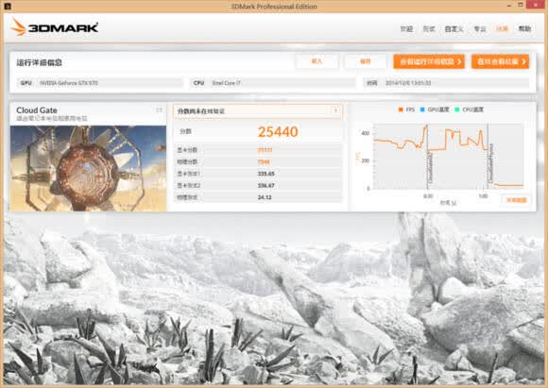Click the 3DMark logo
The width and height of the screenshot is (548, 388).
pos(54,27)
